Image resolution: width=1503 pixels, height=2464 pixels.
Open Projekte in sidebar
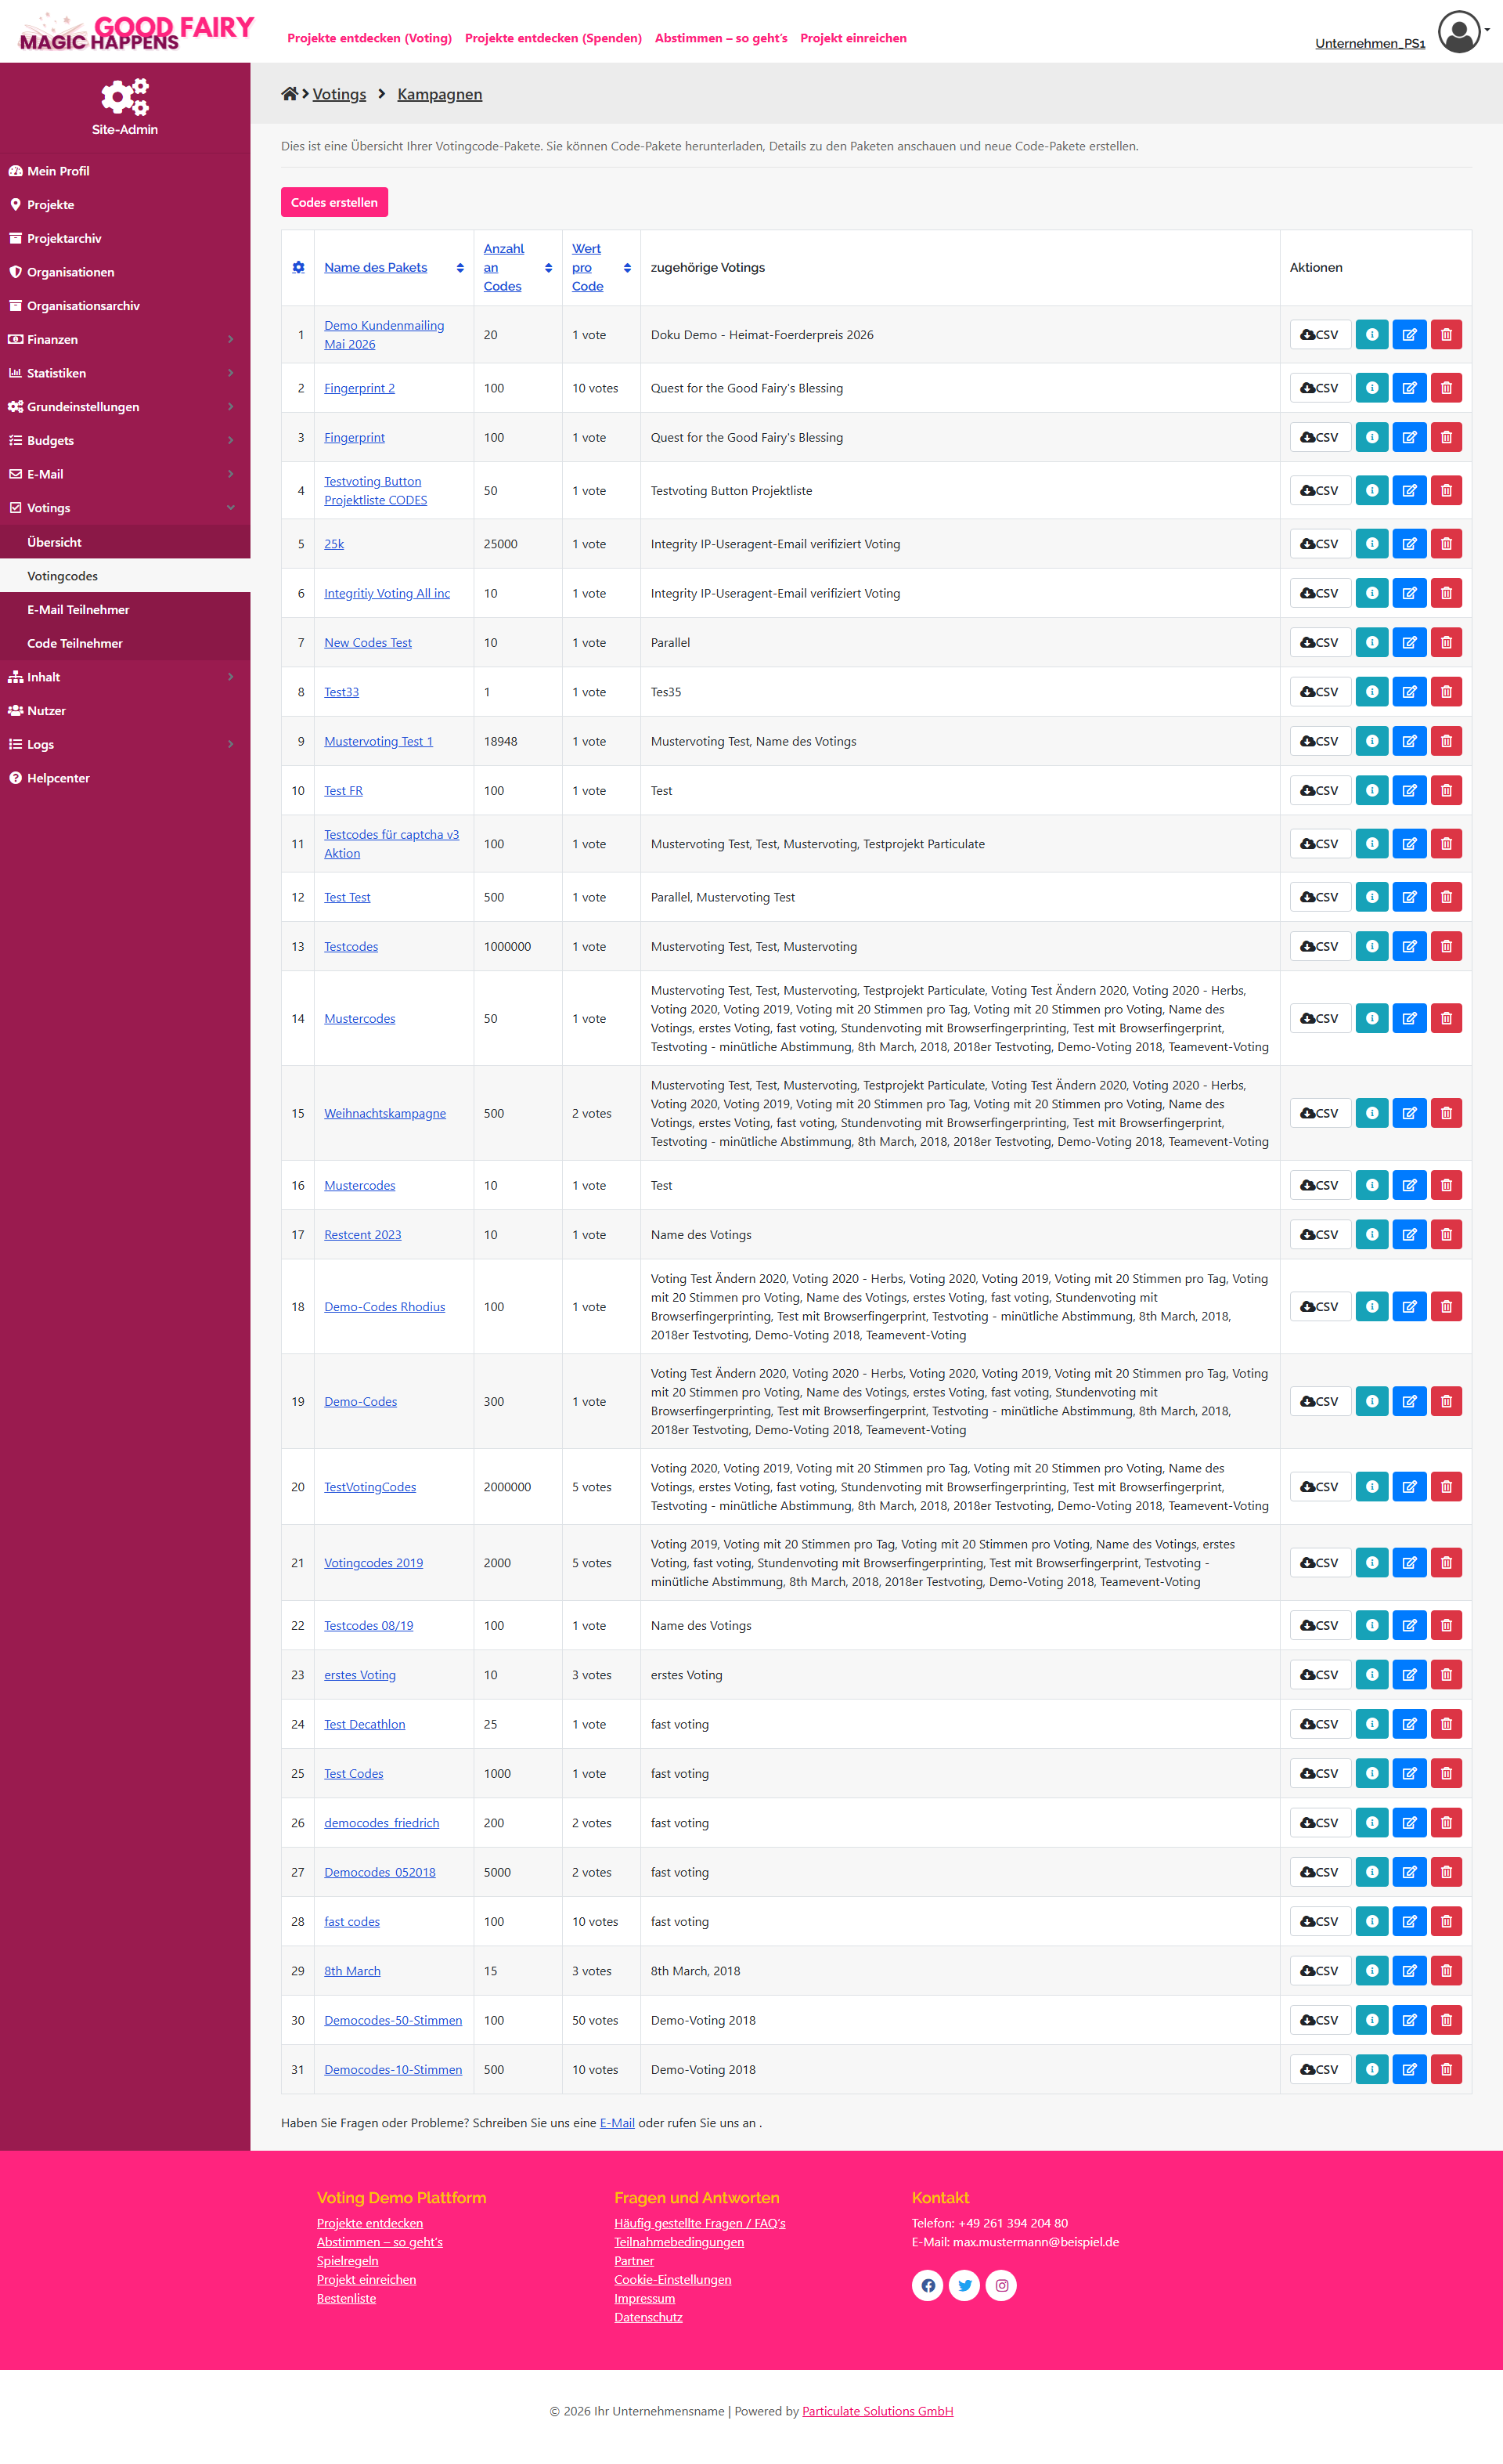(x=125, y=204)
